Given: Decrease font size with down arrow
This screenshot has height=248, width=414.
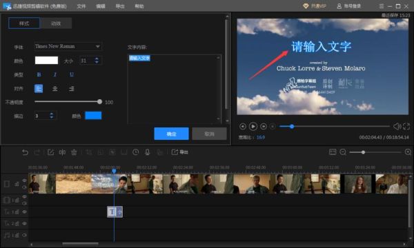Looking at the screenshot, I should [x=97, y=63].
